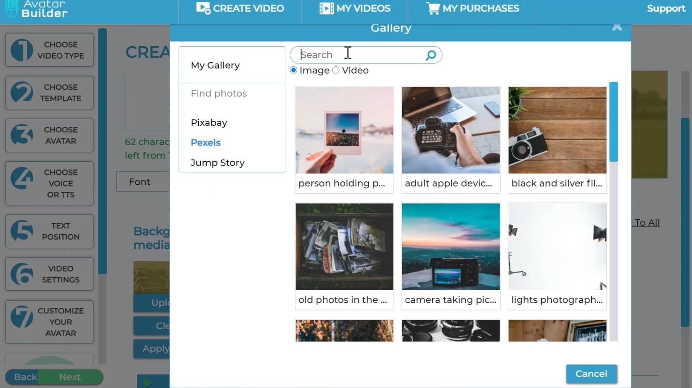This screenshot has width=692, height=388.
Task: Click the step 6 number icon
Action: coord(22,274)
